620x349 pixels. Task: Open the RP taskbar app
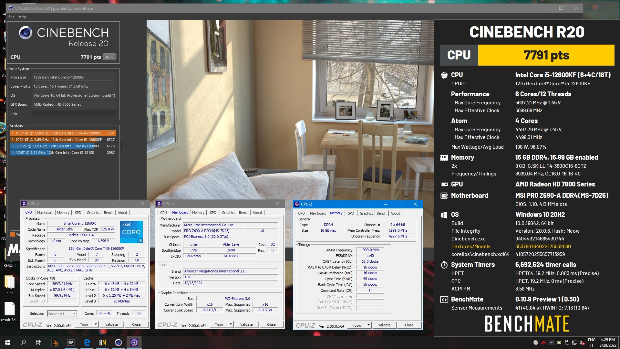coord(71,343)
